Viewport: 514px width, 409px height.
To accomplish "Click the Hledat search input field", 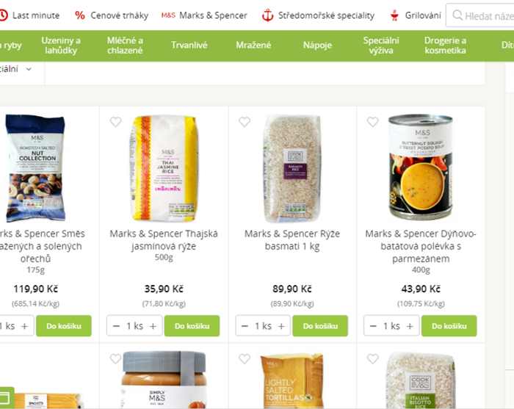I will pos(480,15).
